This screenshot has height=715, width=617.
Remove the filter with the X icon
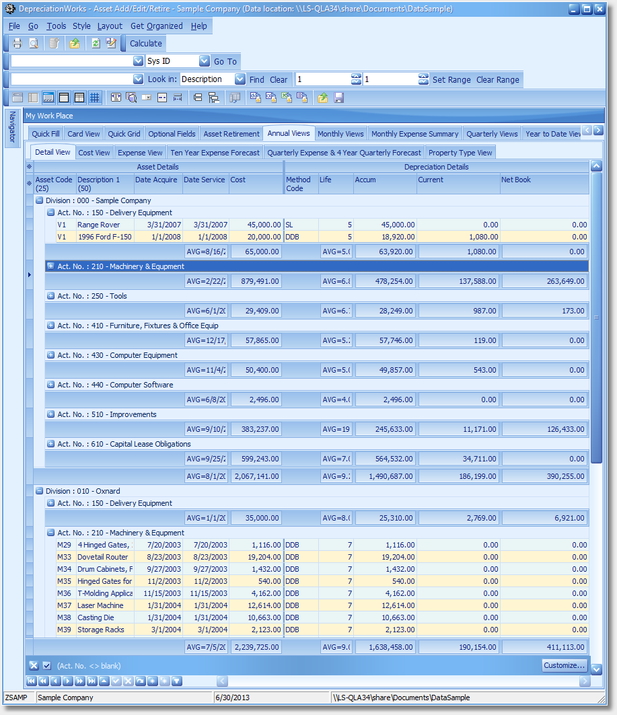(34, 666)
